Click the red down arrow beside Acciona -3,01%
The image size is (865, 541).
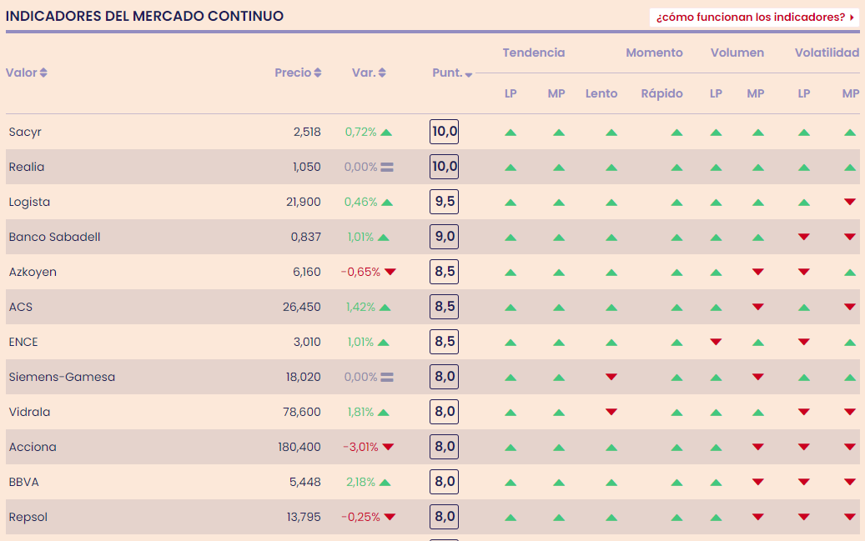point(389,447)
